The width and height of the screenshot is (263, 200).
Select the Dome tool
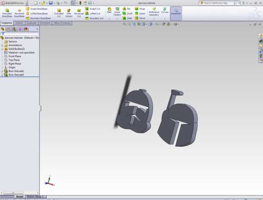[x=140, y=14]
